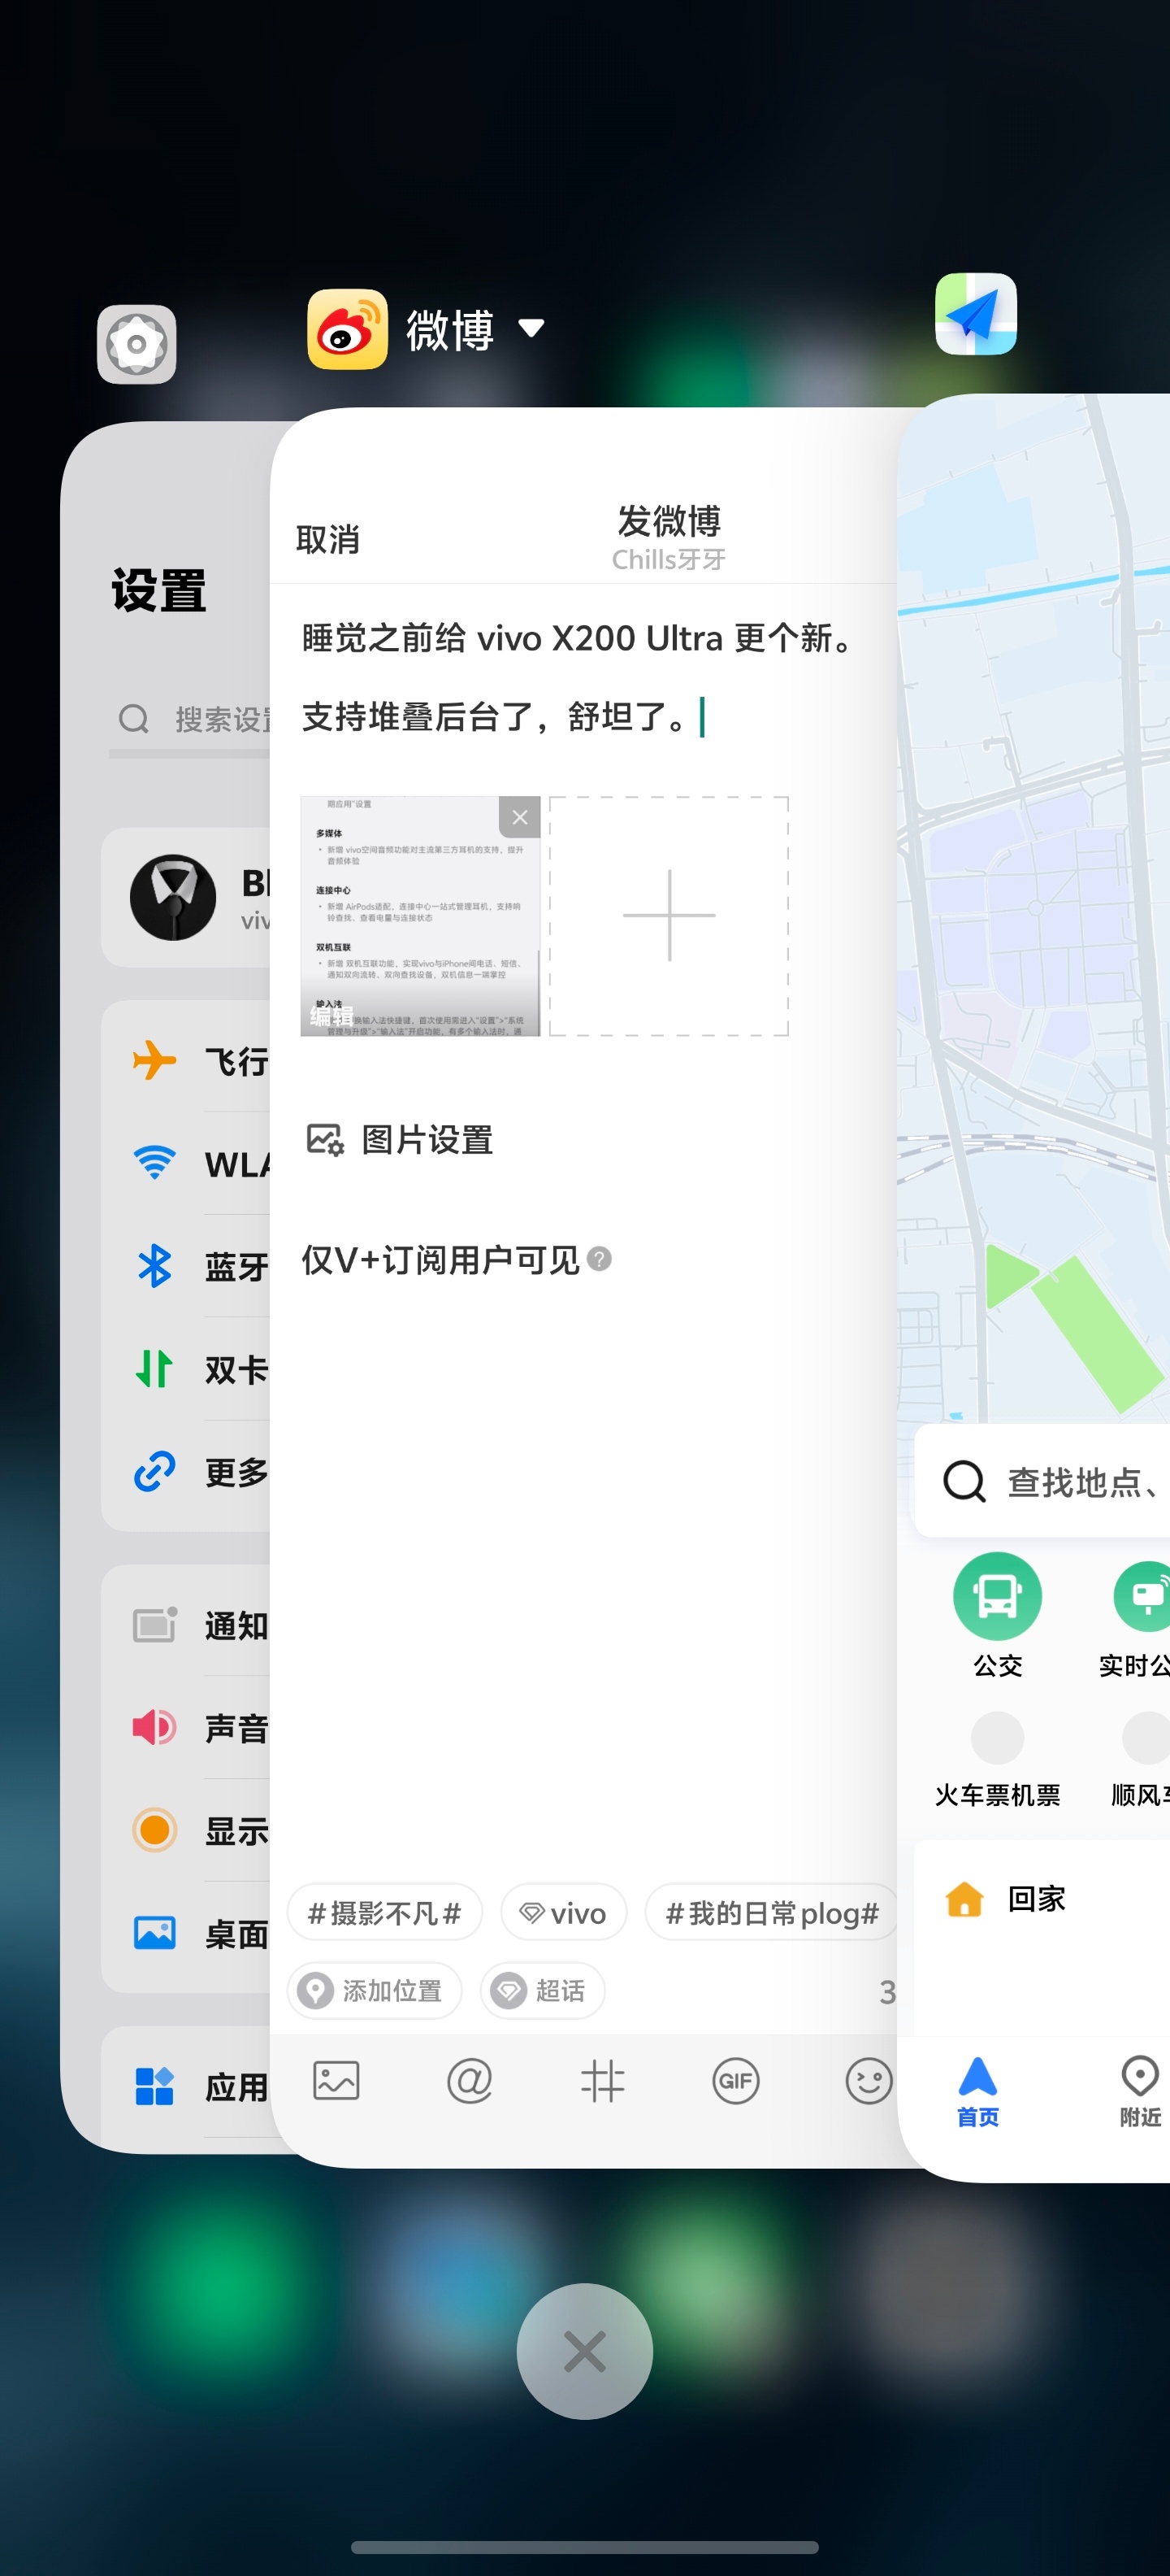This screenshot has width=1170, height=2576.
Task: Open 应用 apps row in Settings
Action: click(x=186, y=2087)
